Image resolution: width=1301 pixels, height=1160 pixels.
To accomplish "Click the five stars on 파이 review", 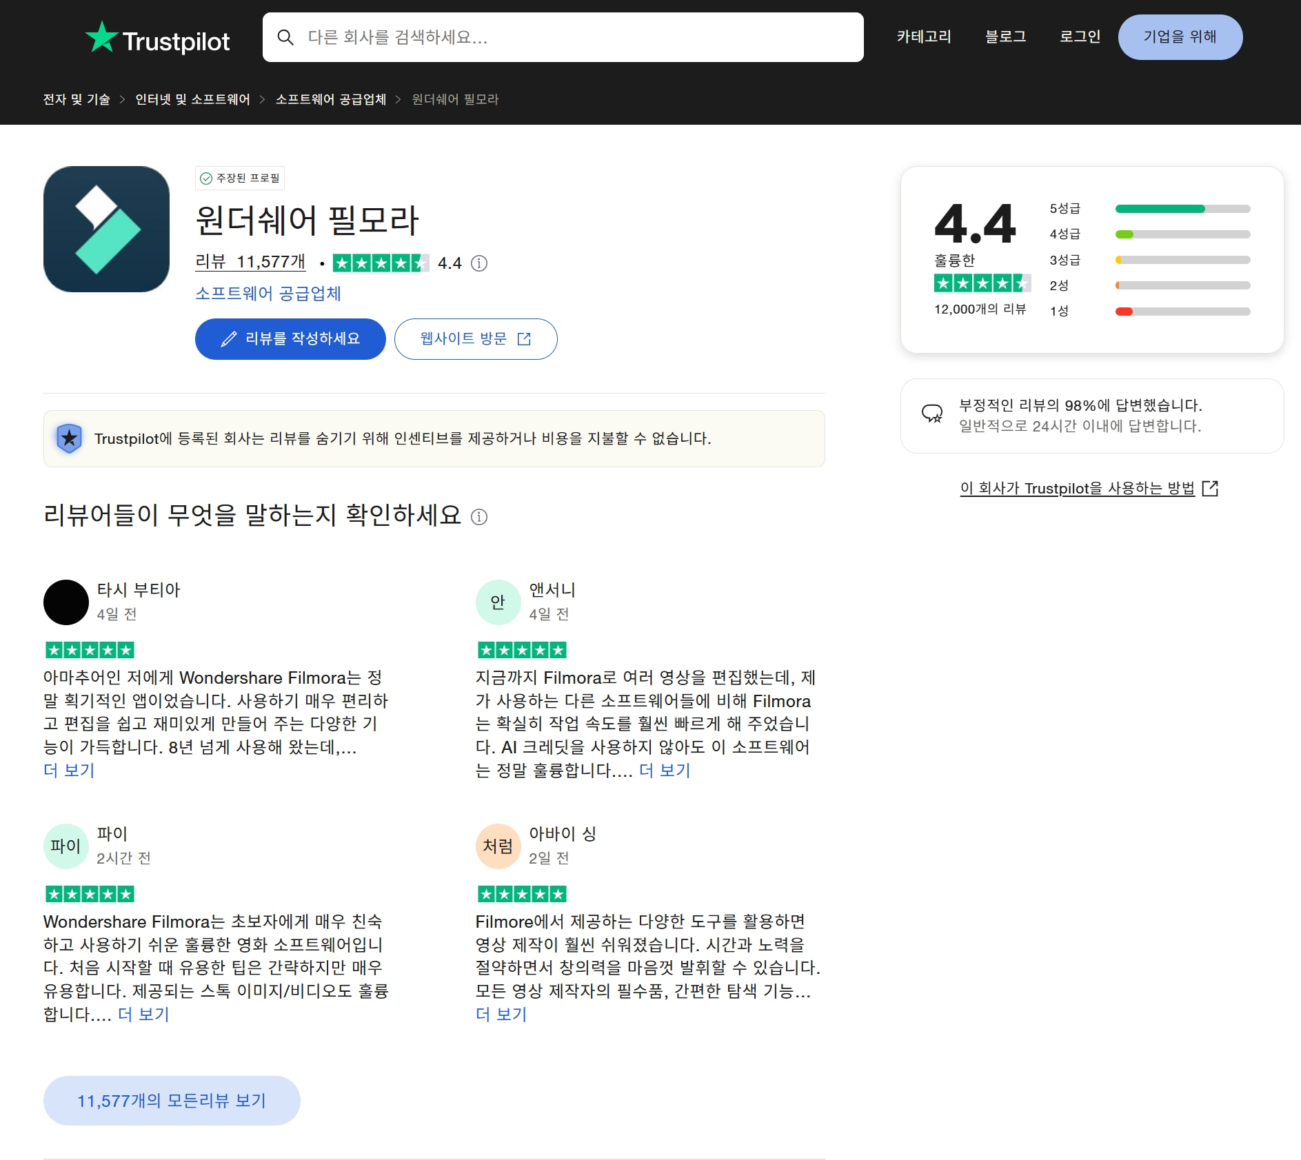I will point(90,894).
